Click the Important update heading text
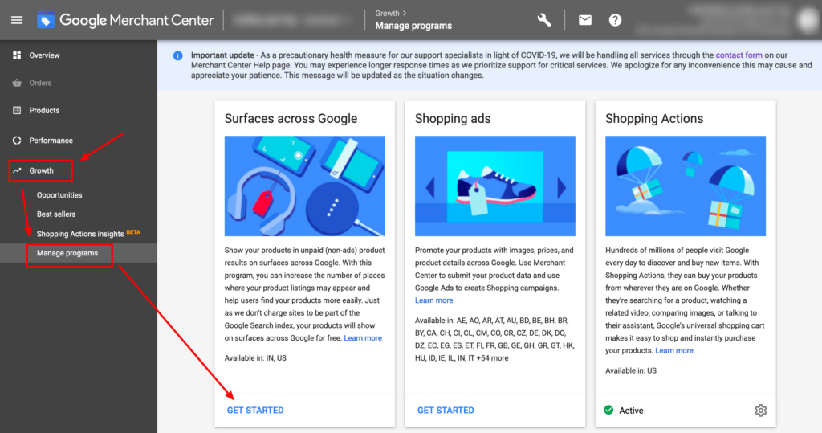Viewport: 822px width, 433px height. click(222, 55)
